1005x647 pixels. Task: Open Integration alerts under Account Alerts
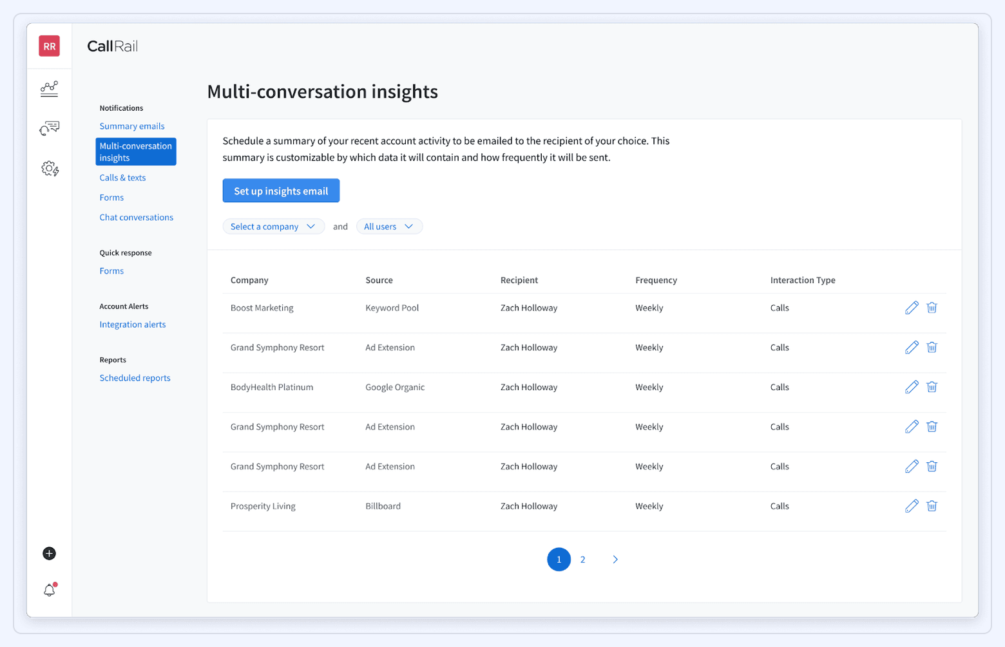click(132, 324)
